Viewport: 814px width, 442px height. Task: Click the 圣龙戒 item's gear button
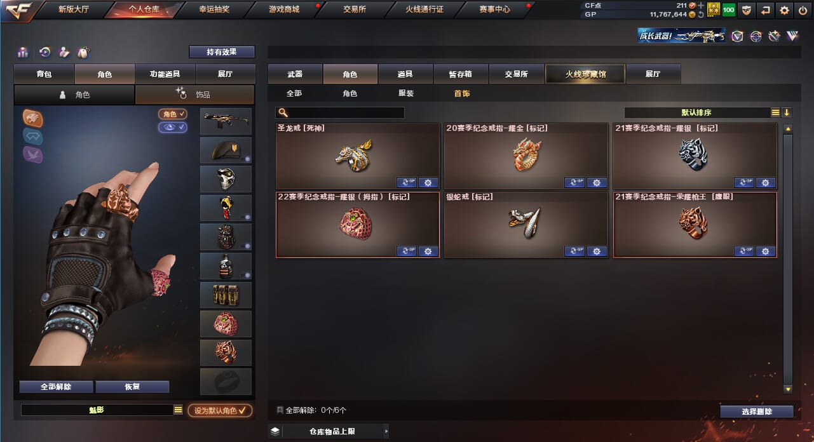click(x=428, y=183)
